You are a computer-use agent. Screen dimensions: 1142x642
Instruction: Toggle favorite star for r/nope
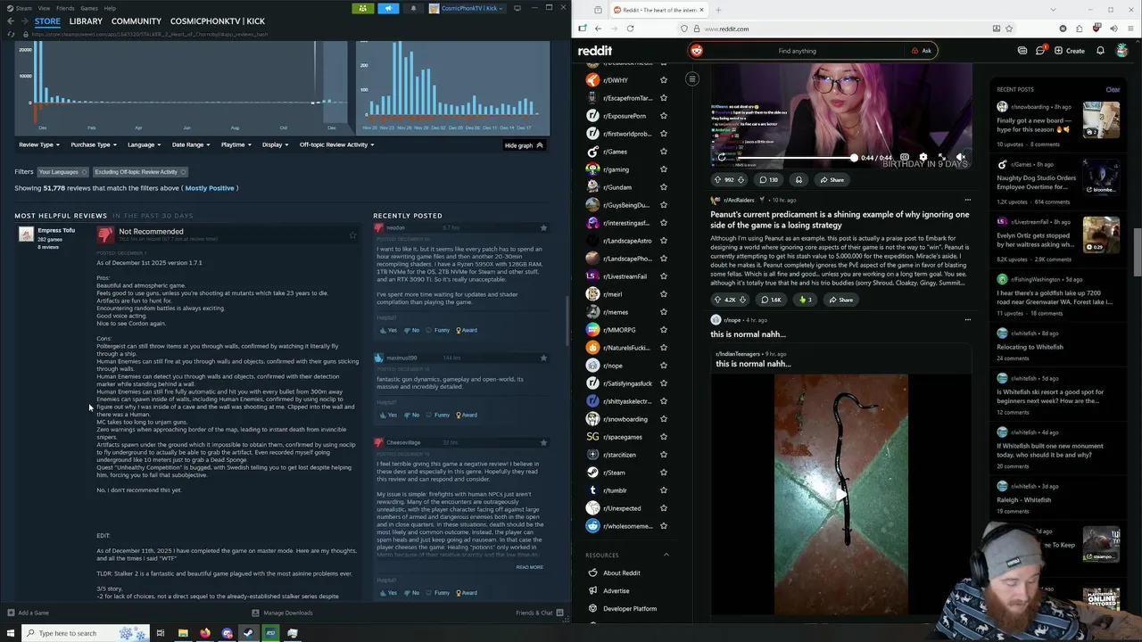coord(663,366)
